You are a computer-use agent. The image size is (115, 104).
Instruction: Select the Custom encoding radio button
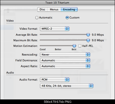pos(67,18)
